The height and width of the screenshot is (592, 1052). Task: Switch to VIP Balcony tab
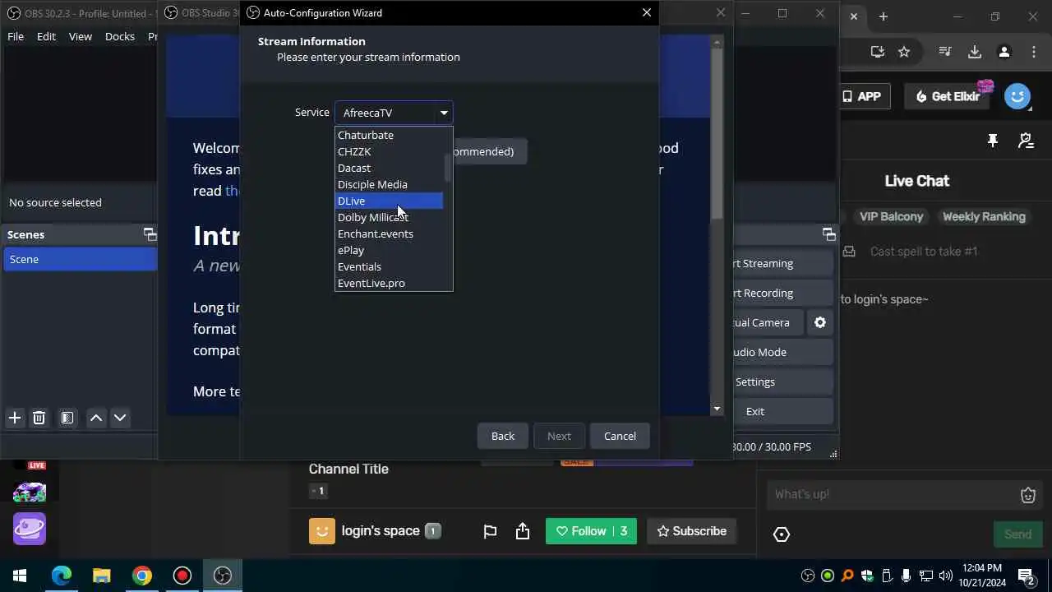click(892, 216)
